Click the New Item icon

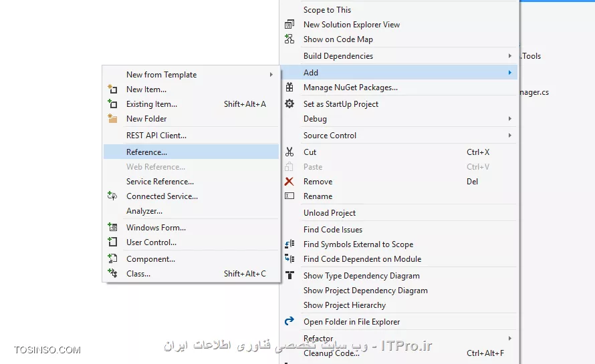[112, 89]
